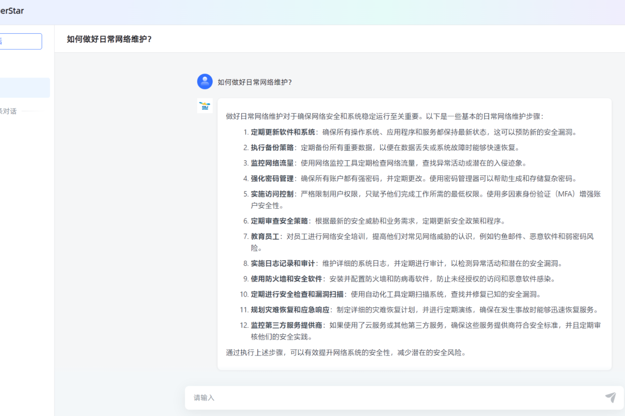Image resolution: width=625 pixels, height=416 pixels.
Task: Click the conversation title 如何做好日常网络维护？ header
Action: (x=109, y=39)
